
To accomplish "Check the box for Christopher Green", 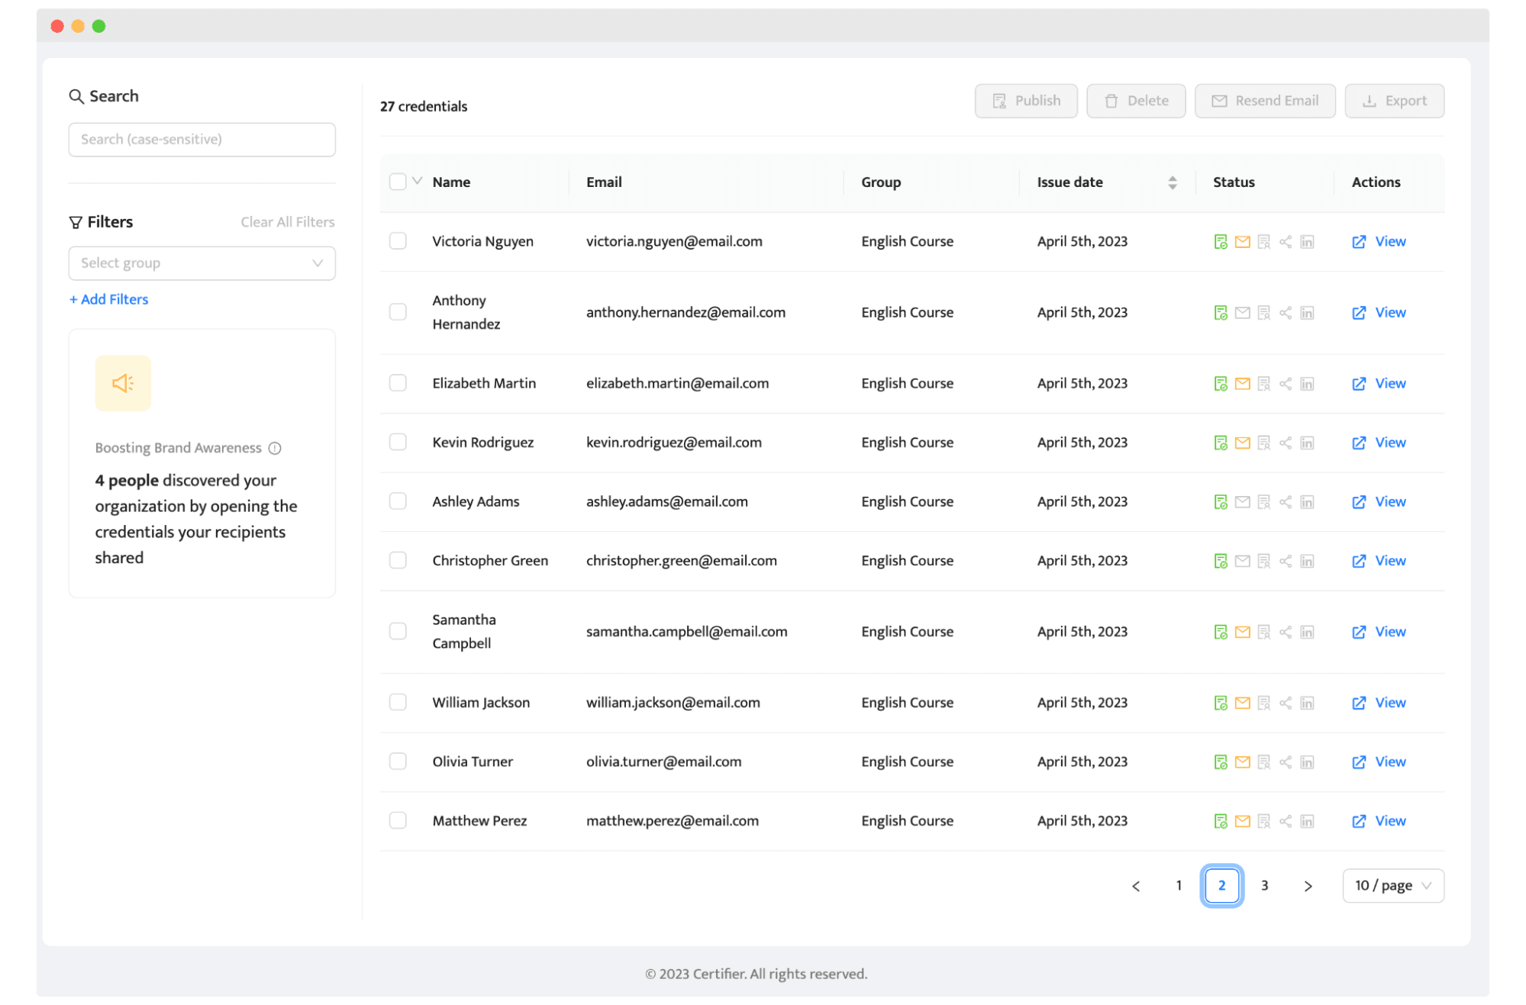I will click(x=398, y=561).
